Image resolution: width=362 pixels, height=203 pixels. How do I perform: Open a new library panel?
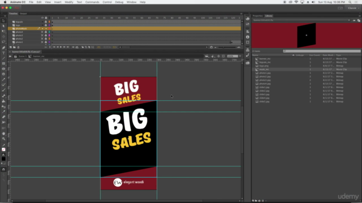[x=359, y=20]
